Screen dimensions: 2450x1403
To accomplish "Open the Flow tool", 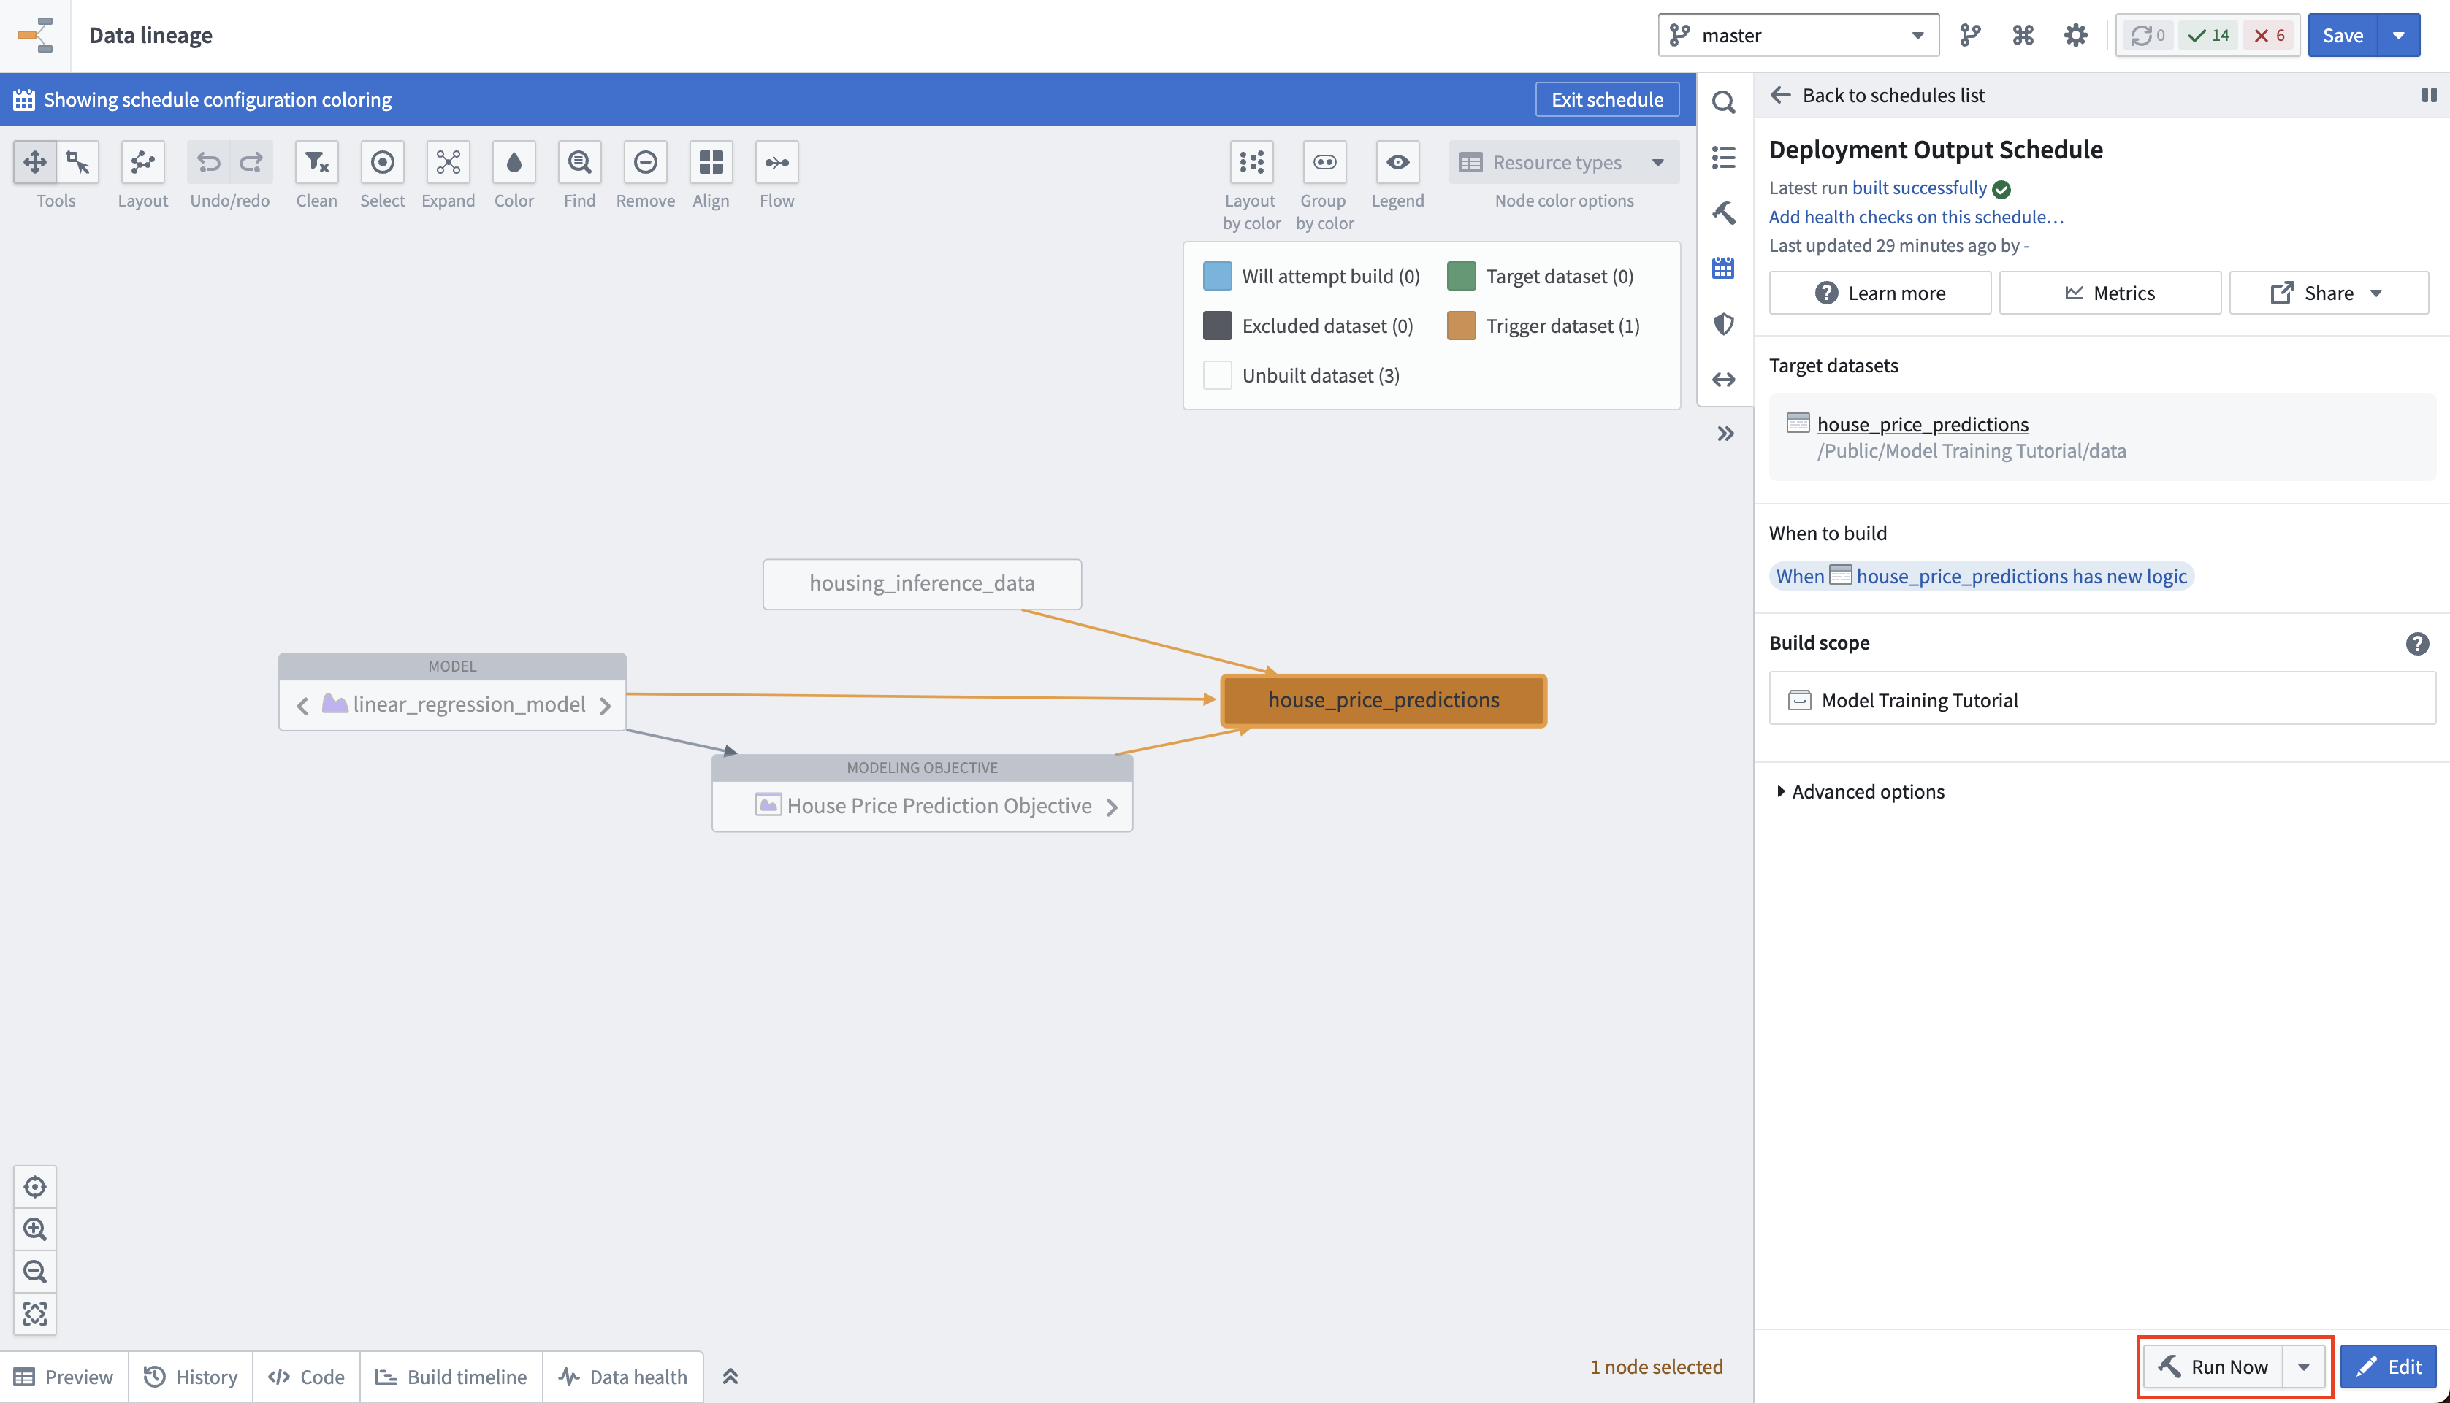I will pos(777,162).
